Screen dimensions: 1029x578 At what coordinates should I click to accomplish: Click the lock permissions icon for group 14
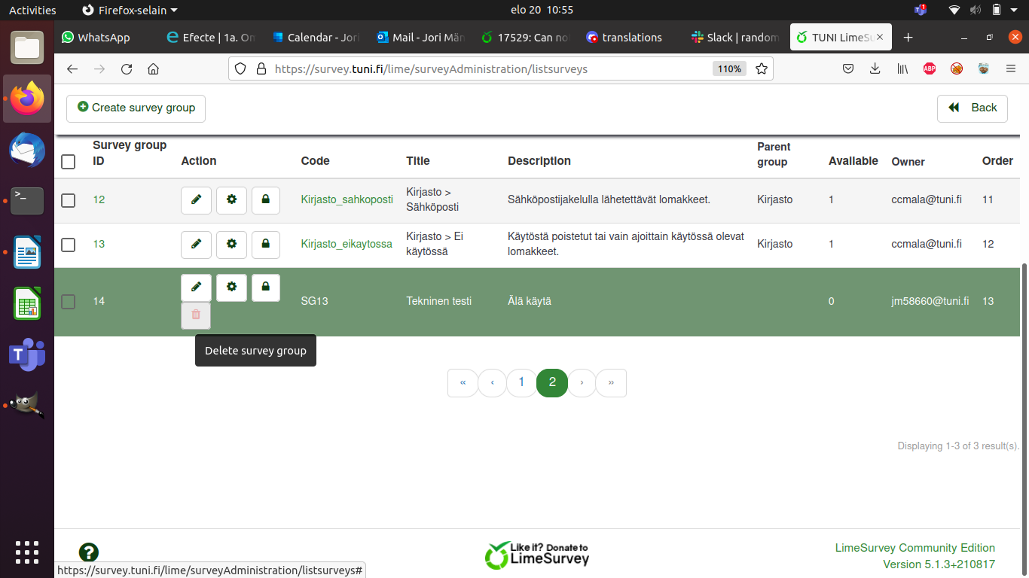tap(265, 287)
